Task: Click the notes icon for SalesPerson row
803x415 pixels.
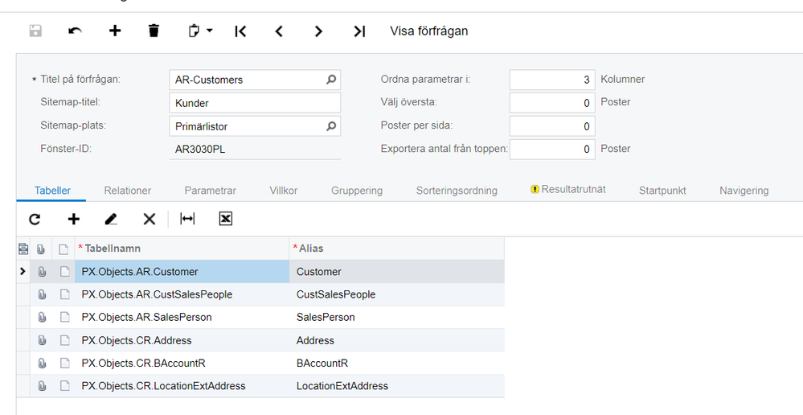Action: [65, 318]
